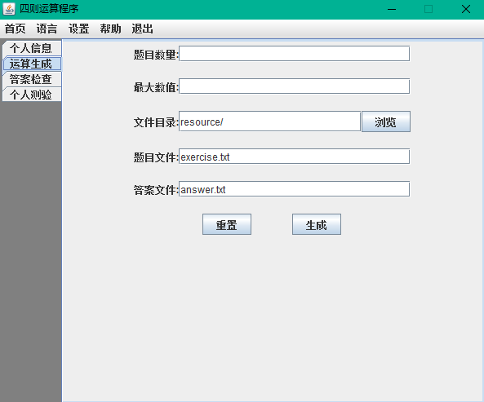Close the 四则运算程序 window
The width and height of the screenshot is (484, 402).
click(466, 9)
